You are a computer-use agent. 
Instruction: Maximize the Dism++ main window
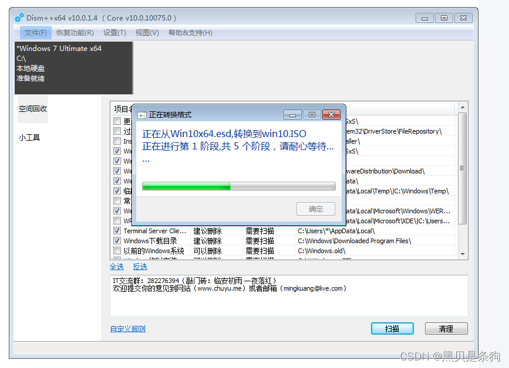click(444, 18)
